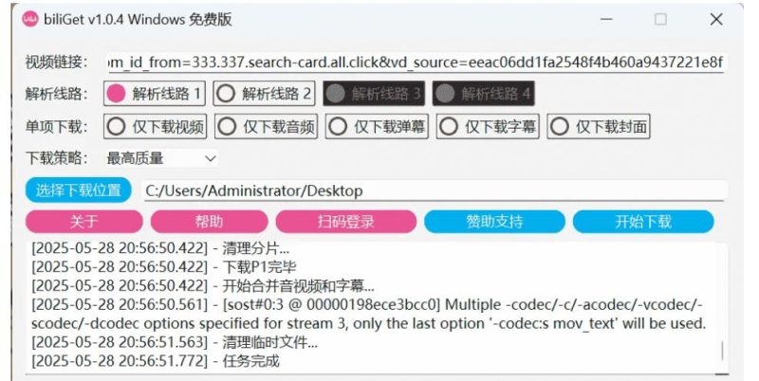Enable 仅下载封面 option
This screenshot has height=381, width=759.
(599, 127)
